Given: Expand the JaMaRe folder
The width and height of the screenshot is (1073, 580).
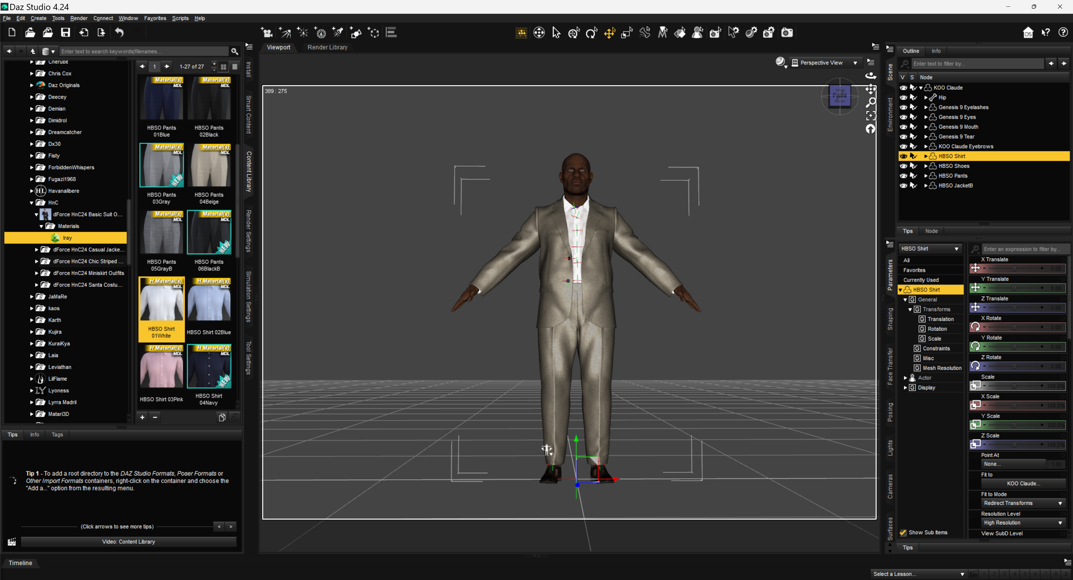Looking at the screenshot, I should 32,297.
